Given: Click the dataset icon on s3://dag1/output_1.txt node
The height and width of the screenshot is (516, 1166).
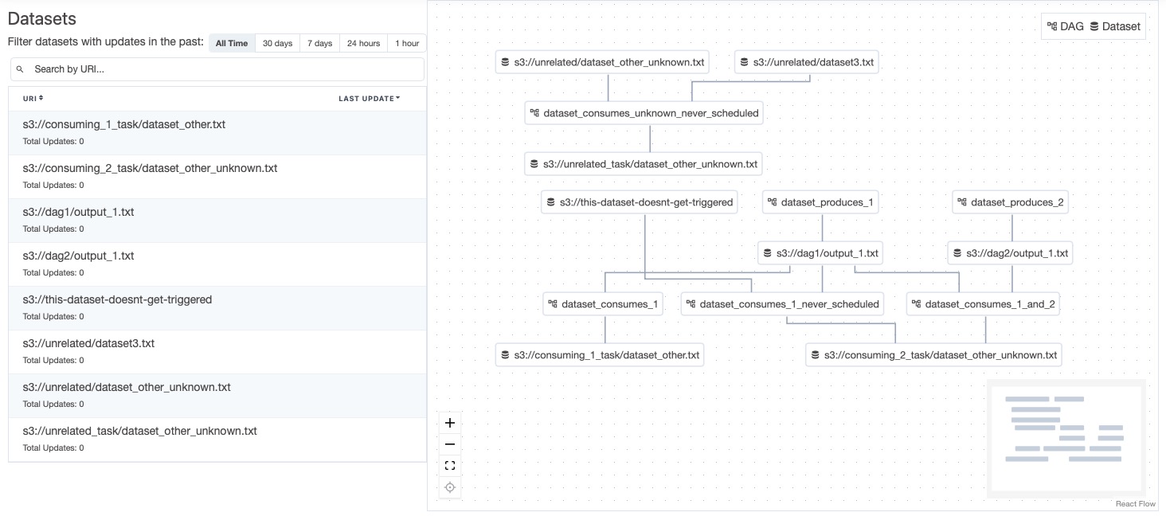Looking at the screenshot, I should (769, 252).
